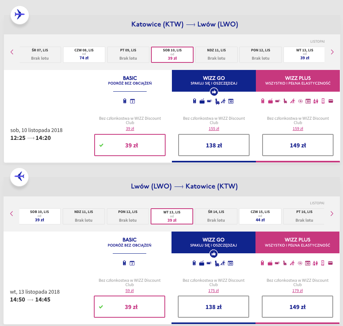This screenshot has width=343, height=326.
Task: Show earlier outbound dates with left arrow
Action: [12, 52]
